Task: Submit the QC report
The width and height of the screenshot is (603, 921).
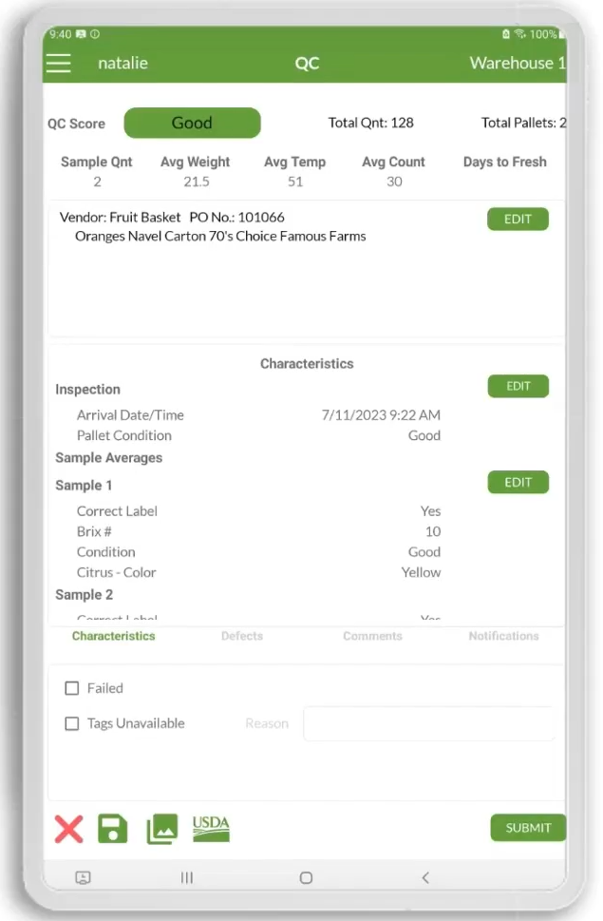Action: pyautogui.click(x=527, y=828)
